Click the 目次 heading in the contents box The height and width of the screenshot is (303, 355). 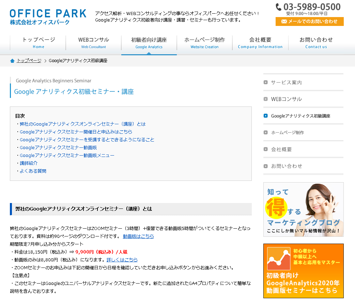click(x=20, y=116)
